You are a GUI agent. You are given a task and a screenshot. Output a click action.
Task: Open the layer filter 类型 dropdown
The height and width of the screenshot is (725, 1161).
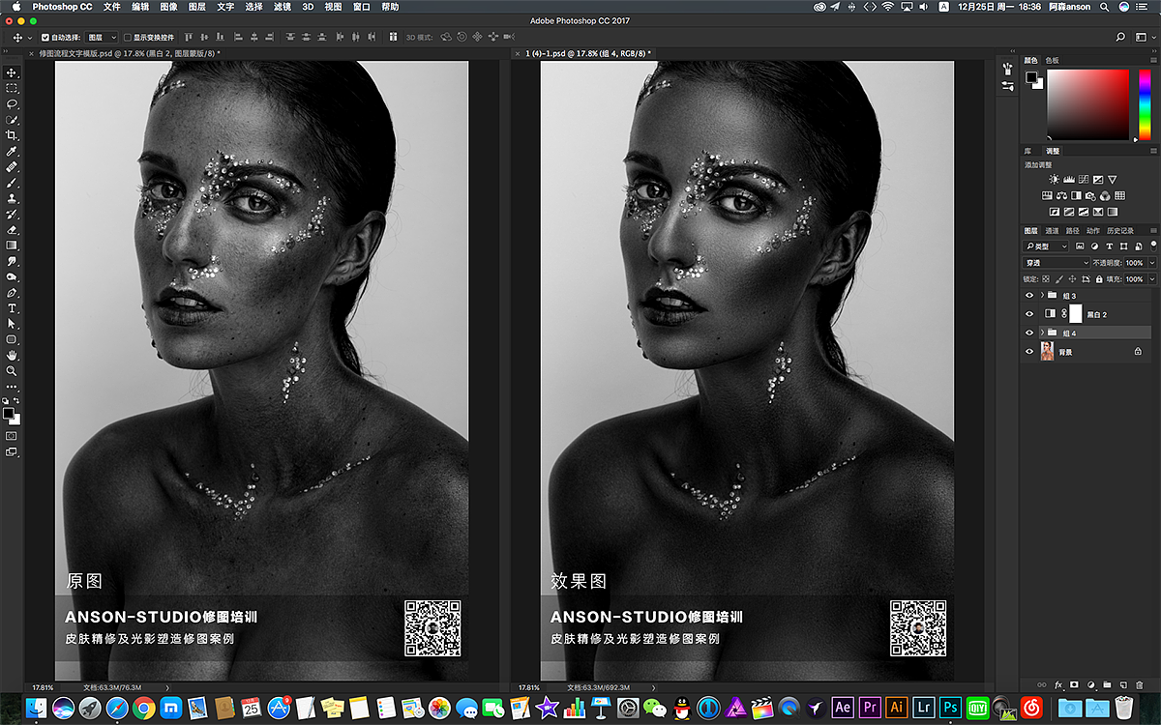pos(1045,246)
